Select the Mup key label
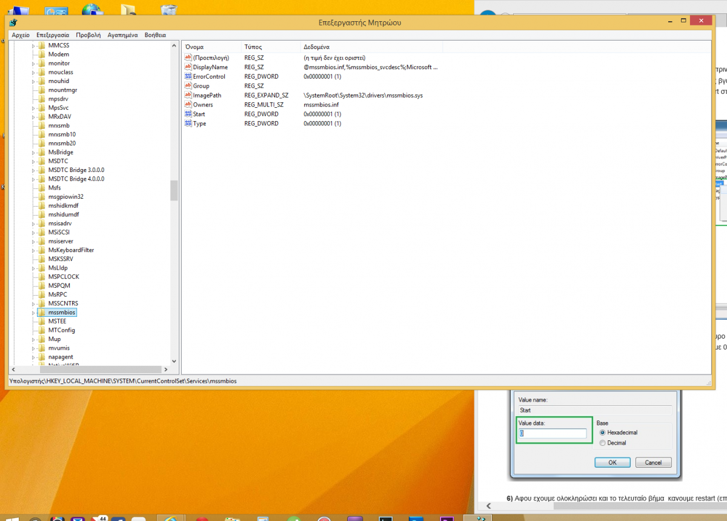The width and height of the screenshot is (727, 521). 55,339
